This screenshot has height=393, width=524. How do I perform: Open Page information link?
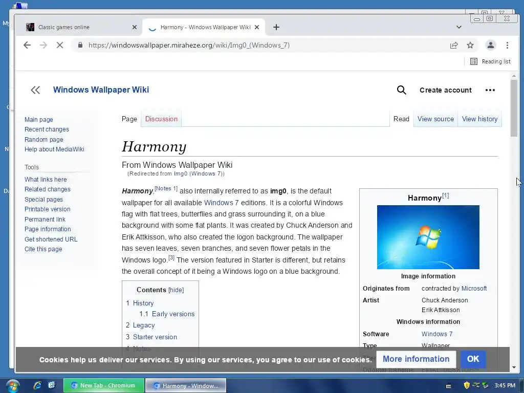(48, 229)
